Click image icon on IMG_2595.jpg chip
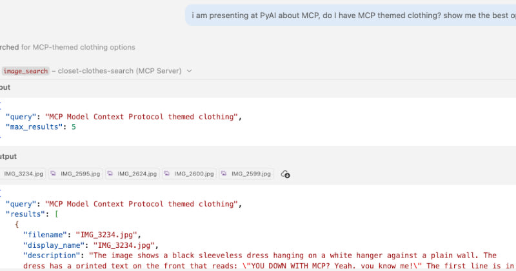The image size is (516, 271). coord(54,174)
